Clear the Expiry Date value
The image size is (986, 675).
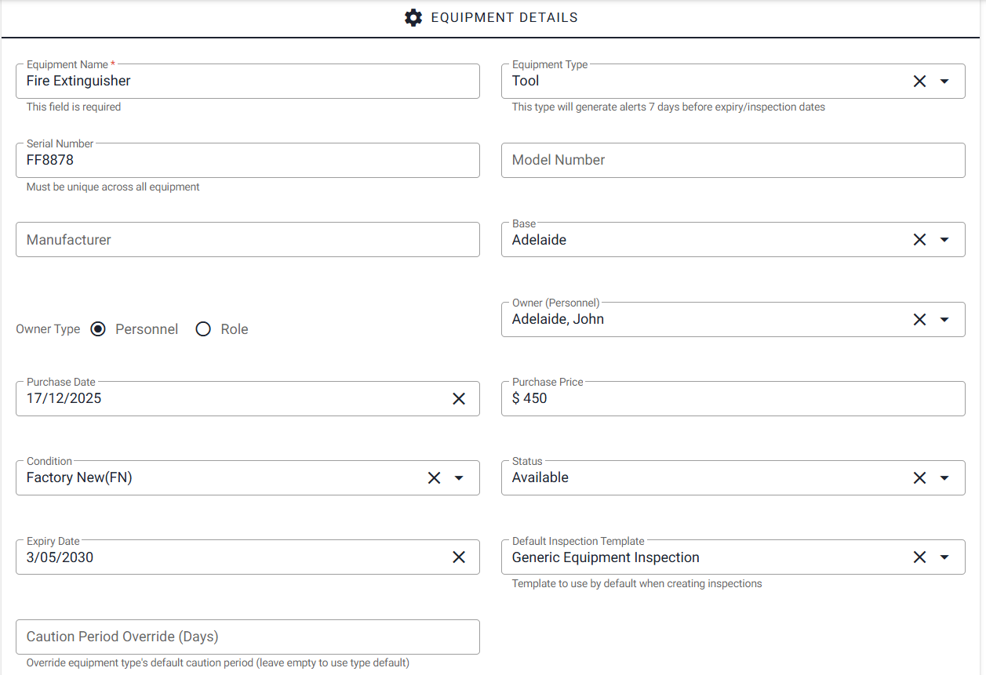coord(459,557)
